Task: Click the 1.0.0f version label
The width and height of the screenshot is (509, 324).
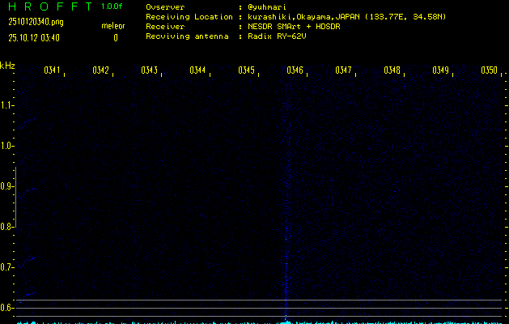Action: [112, 6]
